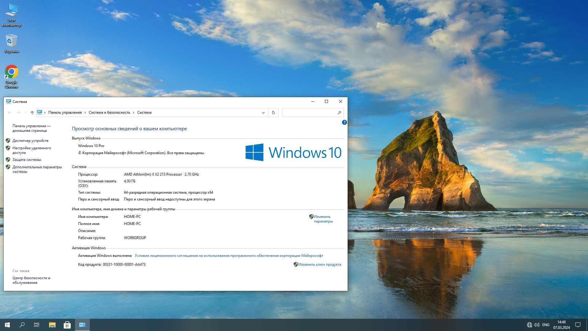Select the Google Chrome desktop shortcut
Image resolution: width=588 pixels, height=331 pixels.
click(x=12, y=77)
